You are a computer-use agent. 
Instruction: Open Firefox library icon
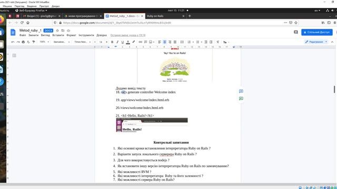pos(323,23)
